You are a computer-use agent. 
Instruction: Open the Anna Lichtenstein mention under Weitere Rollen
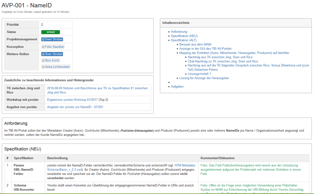[56, 67]
